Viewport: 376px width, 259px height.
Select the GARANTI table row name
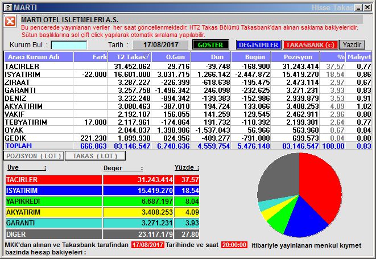point(20,90)
